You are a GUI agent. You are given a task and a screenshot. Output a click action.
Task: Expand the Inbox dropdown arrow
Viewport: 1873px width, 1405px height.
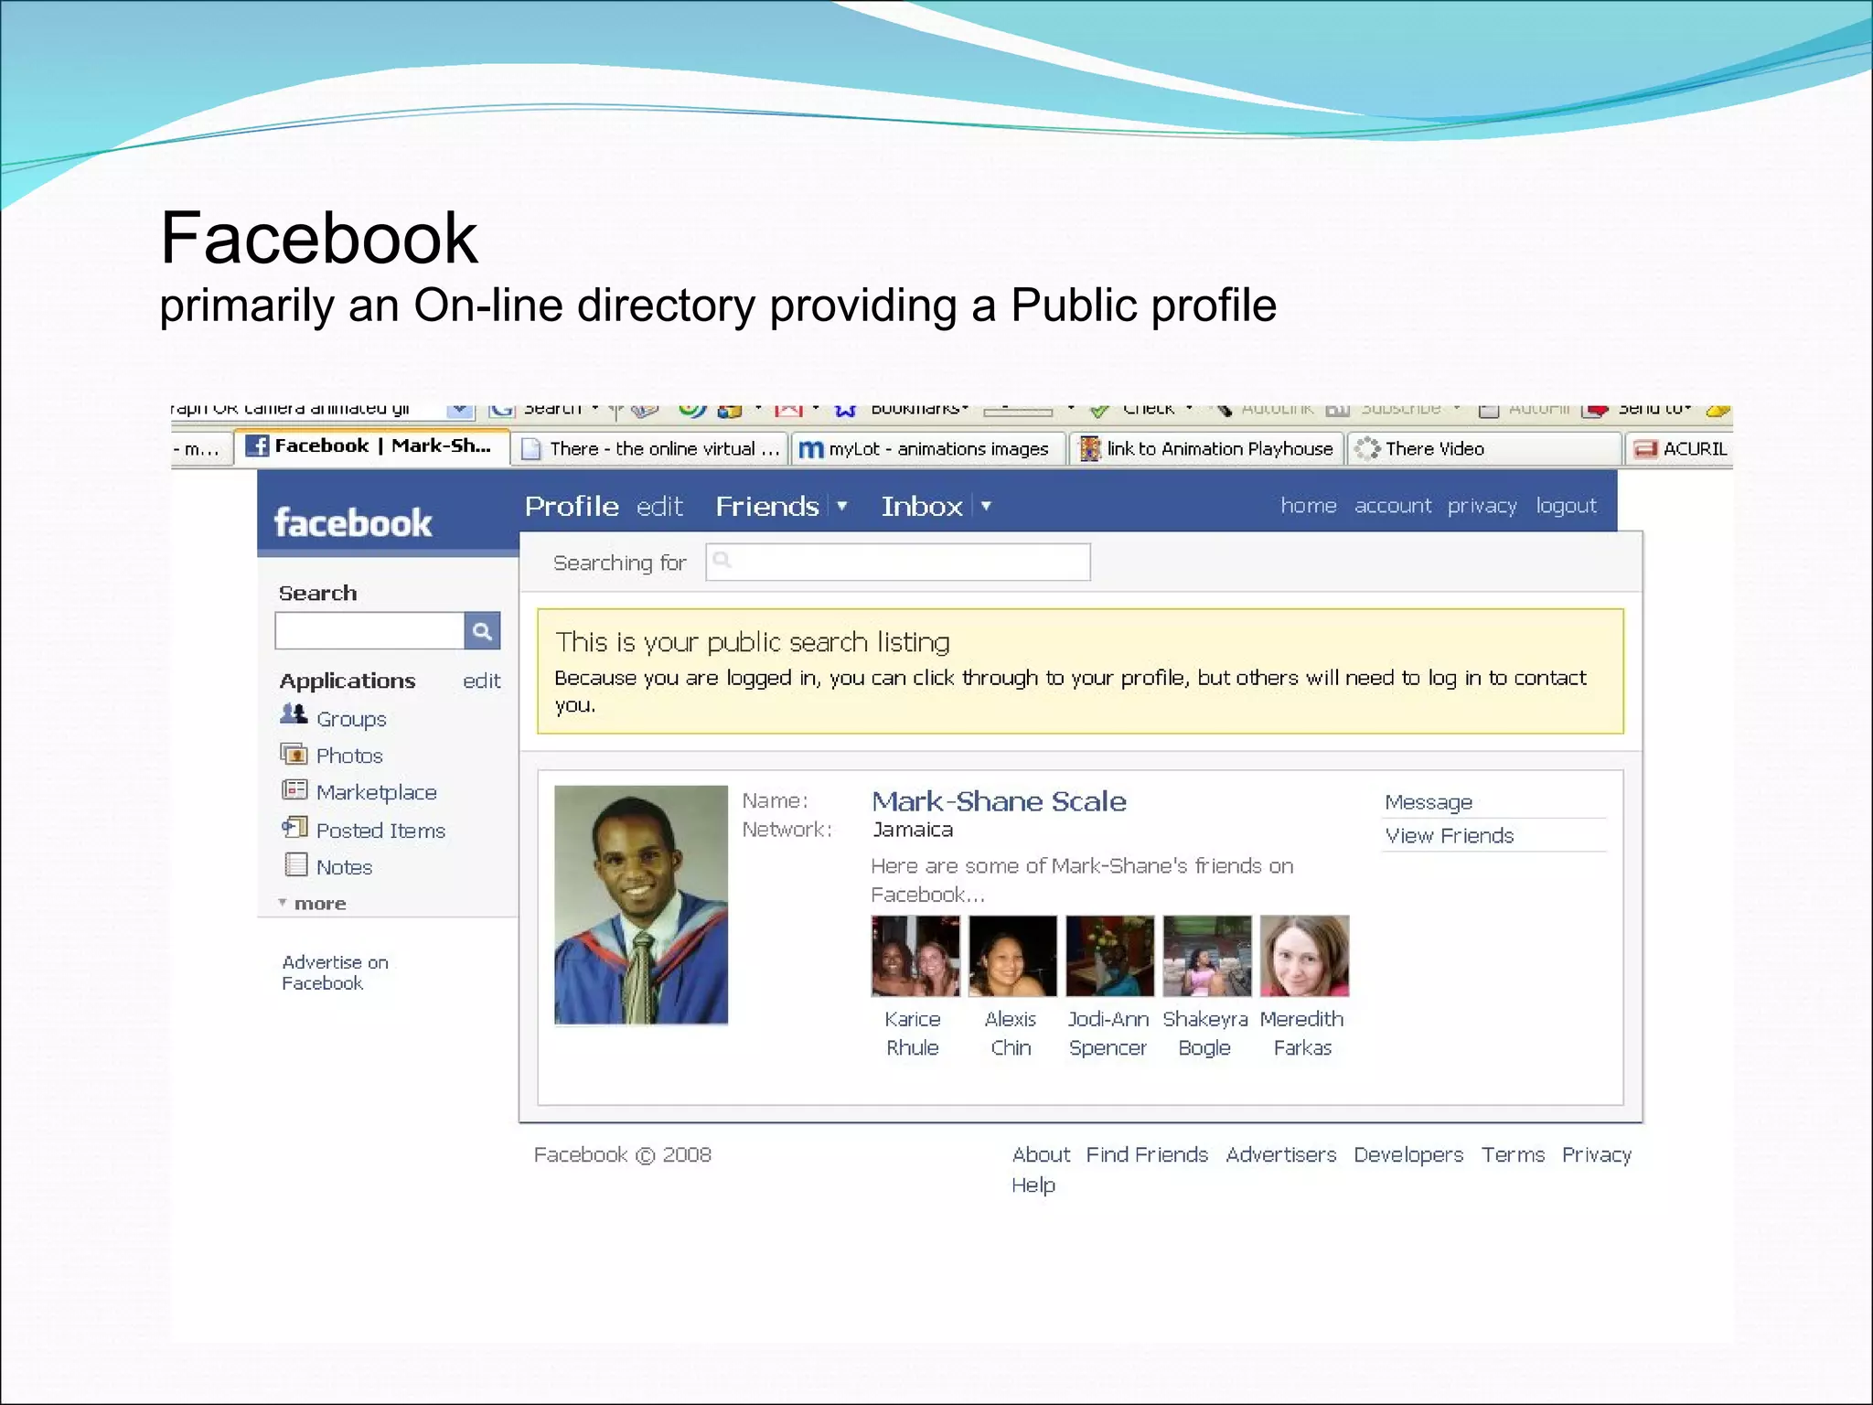tap(986, 506)
